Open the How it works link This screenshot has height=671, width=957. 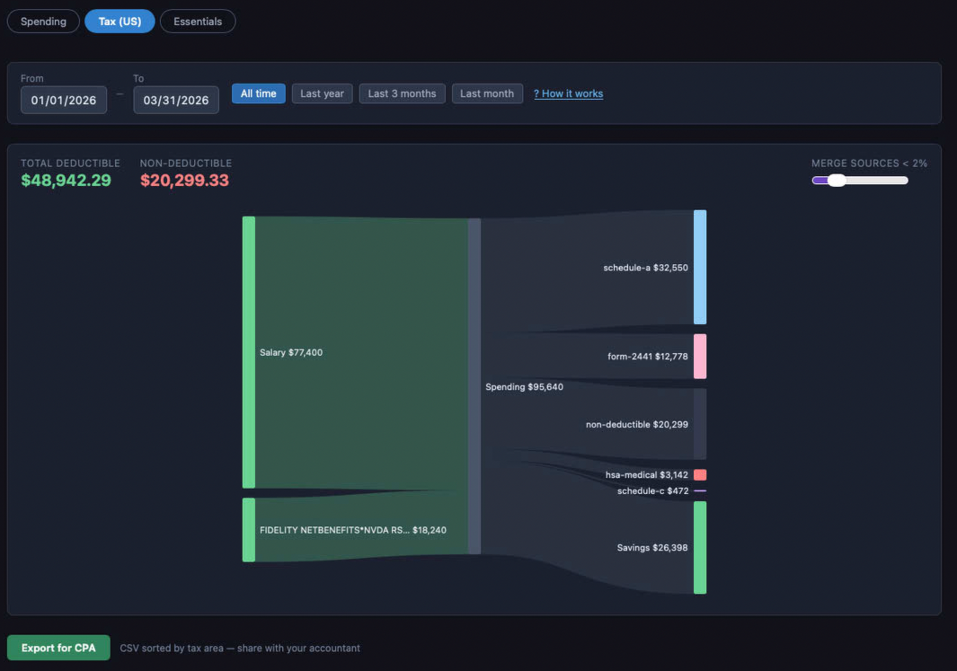click(x=568, y=93)
